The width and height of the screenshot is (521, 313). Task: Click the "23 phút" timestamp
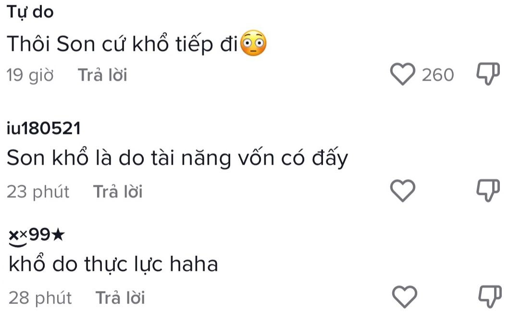coord(38,192)
